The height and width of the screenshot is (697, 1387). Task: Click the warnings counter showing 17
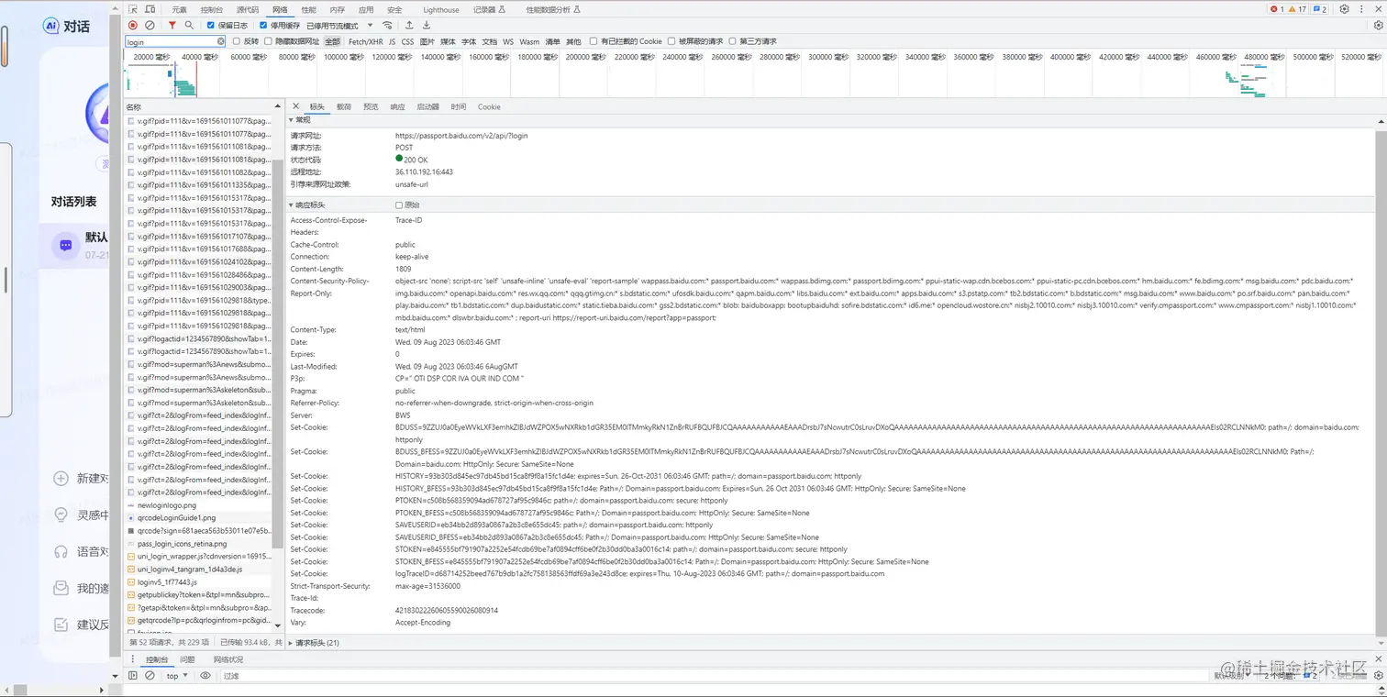1298,9
